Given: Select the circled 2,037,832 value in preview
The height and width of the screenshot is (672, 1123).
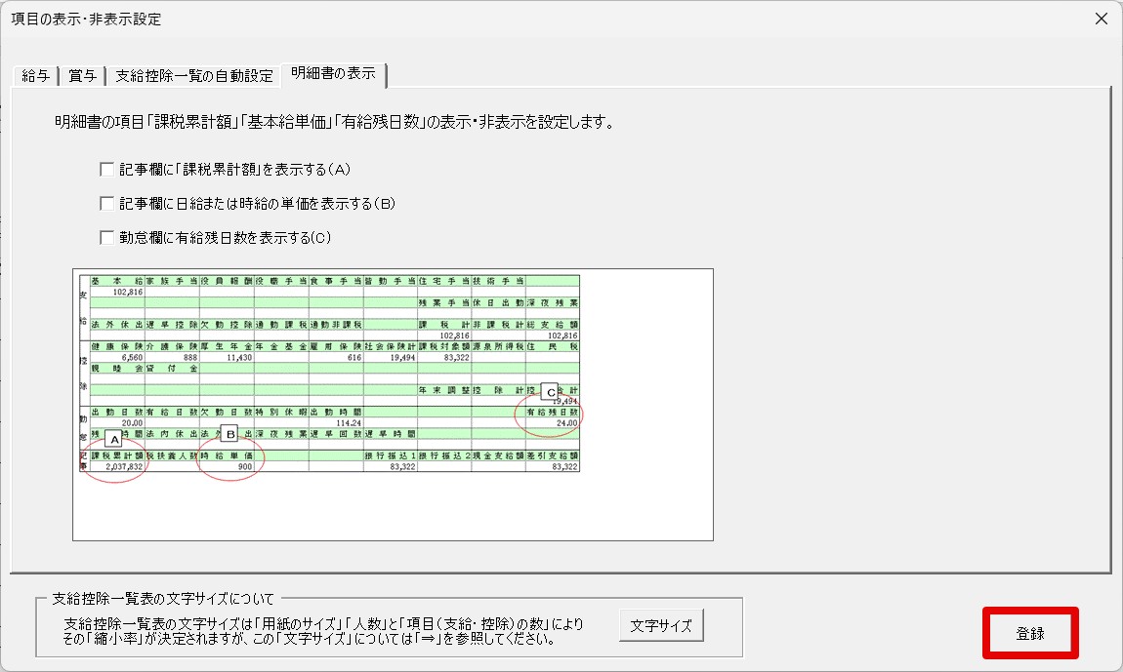Looking at the screenshot, I should [x=125, y=466].
